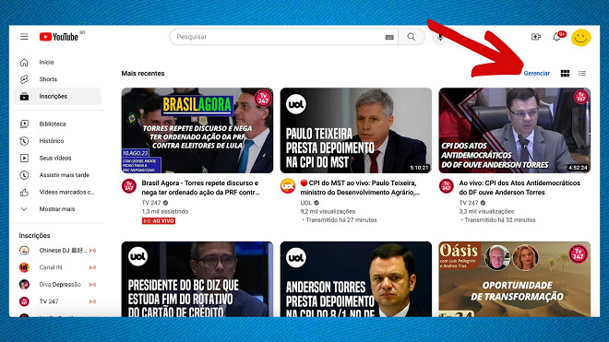
Task: Click 'Transmitido há 32 minutos' text
Action: [x=500, y=220]
